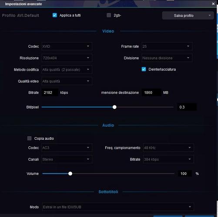Open the audio Codec AC3 dropdown

tap(67, 148)
